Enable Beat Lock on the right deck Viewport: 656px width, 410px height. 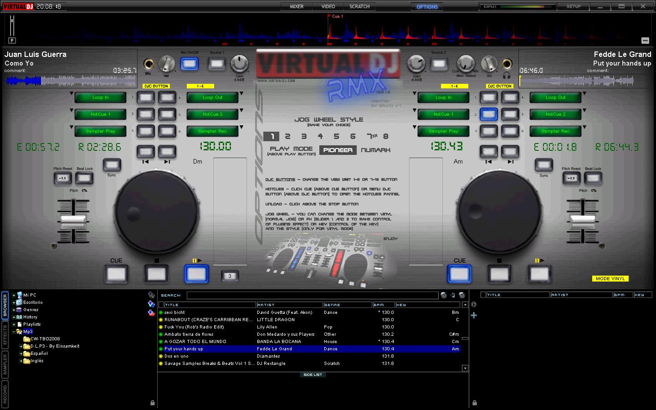point(593,178)
